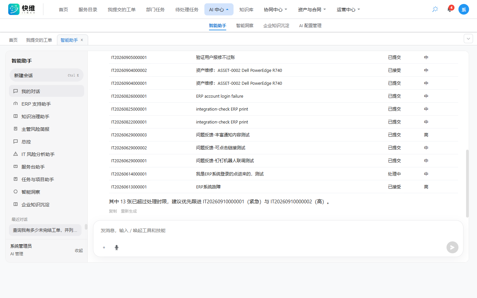477x298 pixels.
Task: Click 收起 to collapse the sidebar
Action: pos(79,250)
